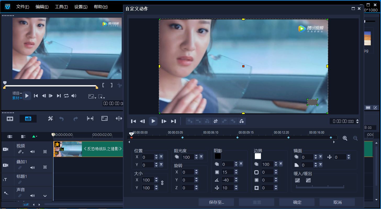Click 保存至... button

click(216, 202)
